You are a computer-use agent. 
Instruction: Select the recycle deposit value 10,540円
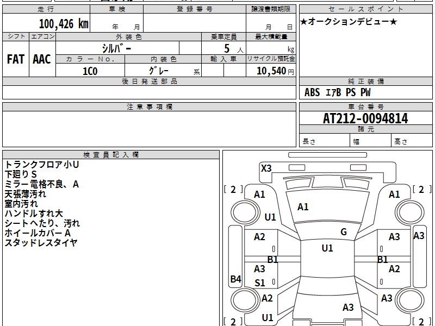pyautogui.click(x=275, y=71)
